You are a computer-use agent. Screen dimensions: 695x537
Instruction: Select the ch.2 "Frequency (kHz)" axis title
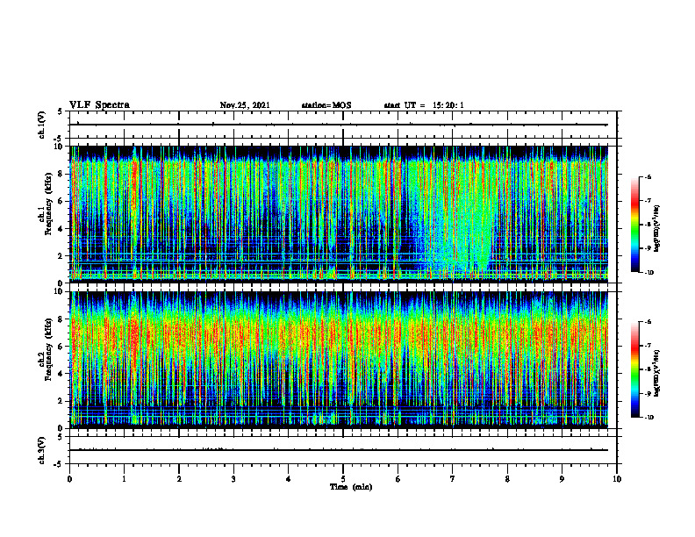coord(47,348)
